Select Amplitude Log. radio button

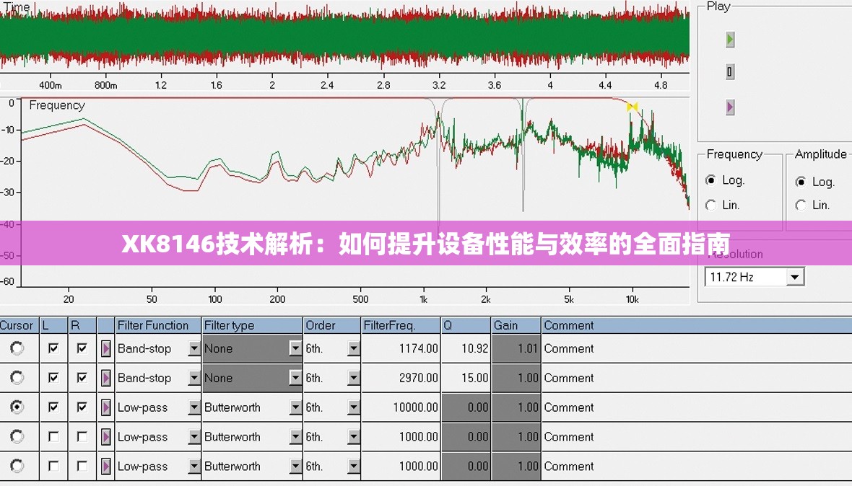click(801, 182)
